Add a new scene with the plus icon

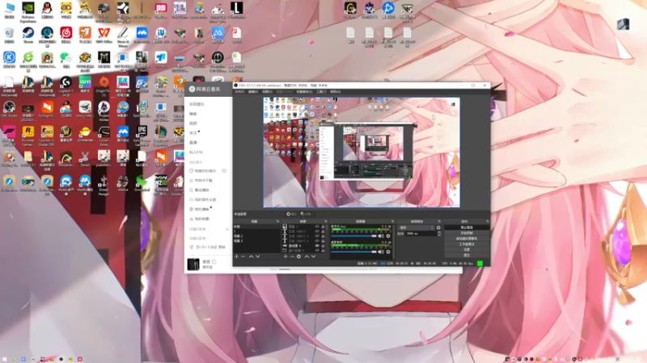[236, 257]
